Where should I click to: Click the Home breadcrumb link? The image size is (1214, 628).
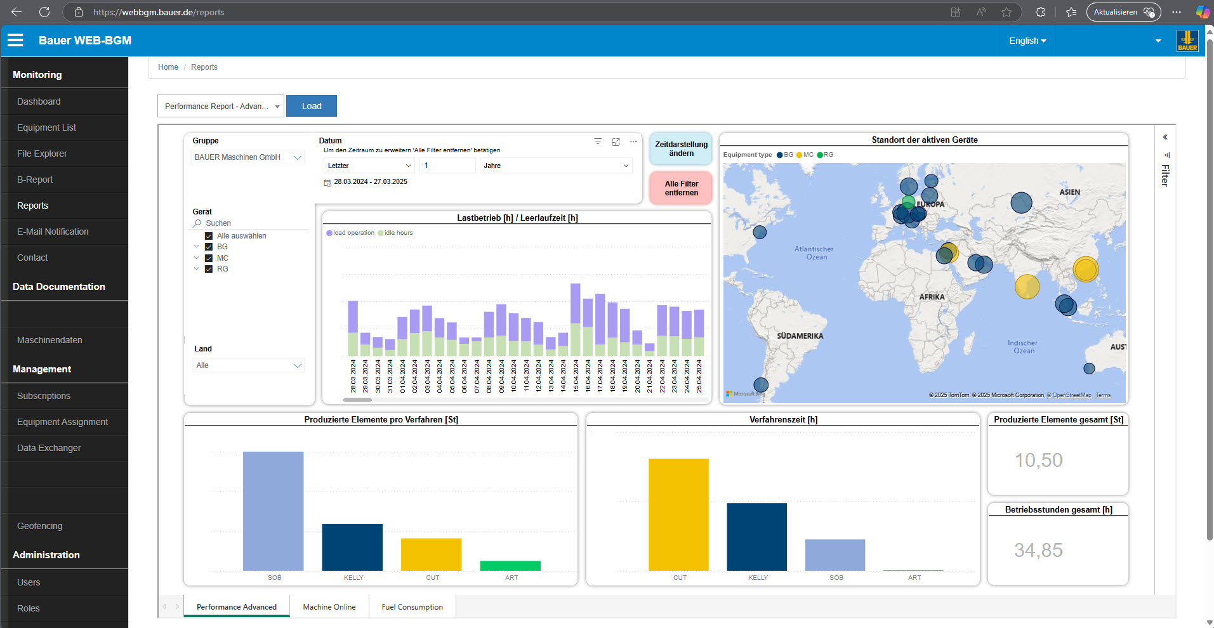(168, 67)
